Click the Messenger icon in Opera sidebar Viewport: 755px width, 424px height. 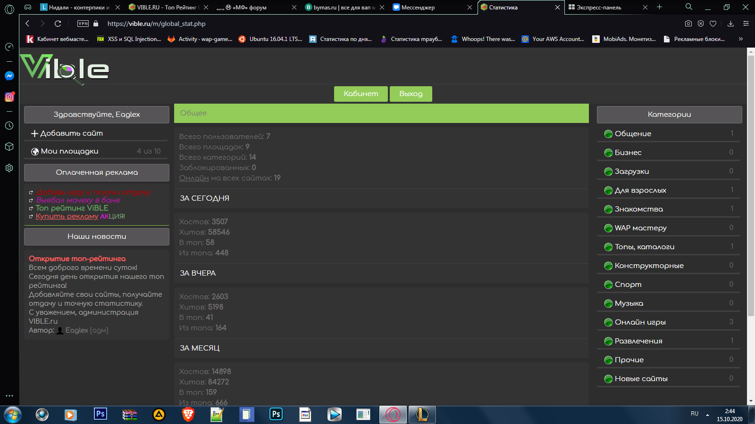tap(9, 76)
